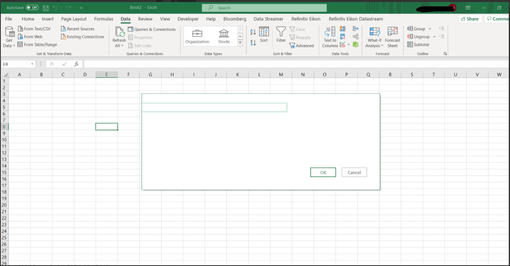
Task: Select row header 12
Action: pyautogui.click(x=4, y=153)
